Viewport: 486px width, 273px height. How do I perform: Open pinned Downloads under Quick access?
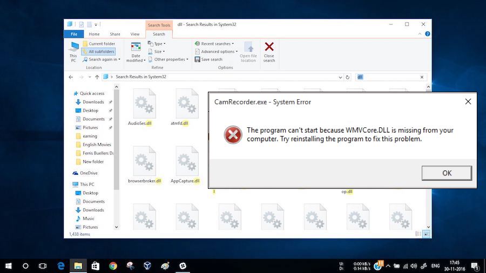tap(90, 102)
